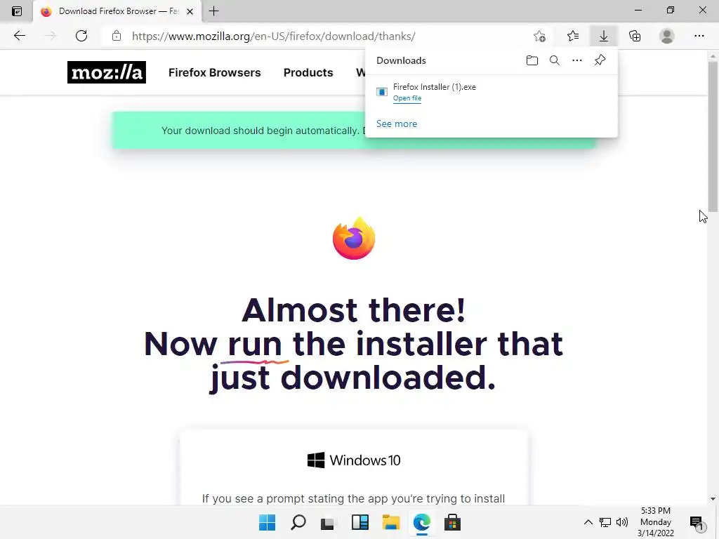Go back with the browser back arrow

(19, 36)
